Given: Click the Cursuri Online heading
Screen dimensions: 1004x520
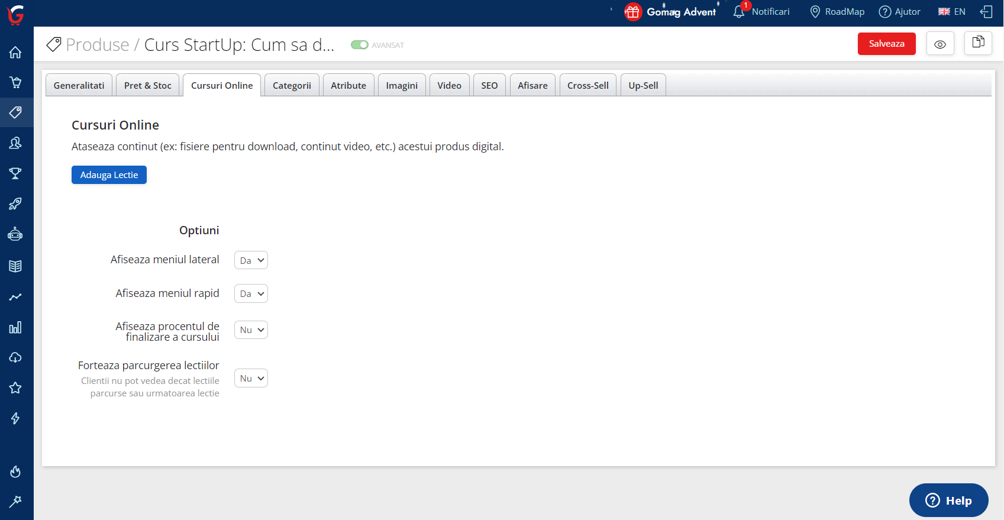Looking at the screenshot, I should [x=115, y=125].
